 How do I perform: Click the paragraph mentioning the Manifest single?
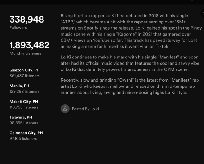coord(130,63)
